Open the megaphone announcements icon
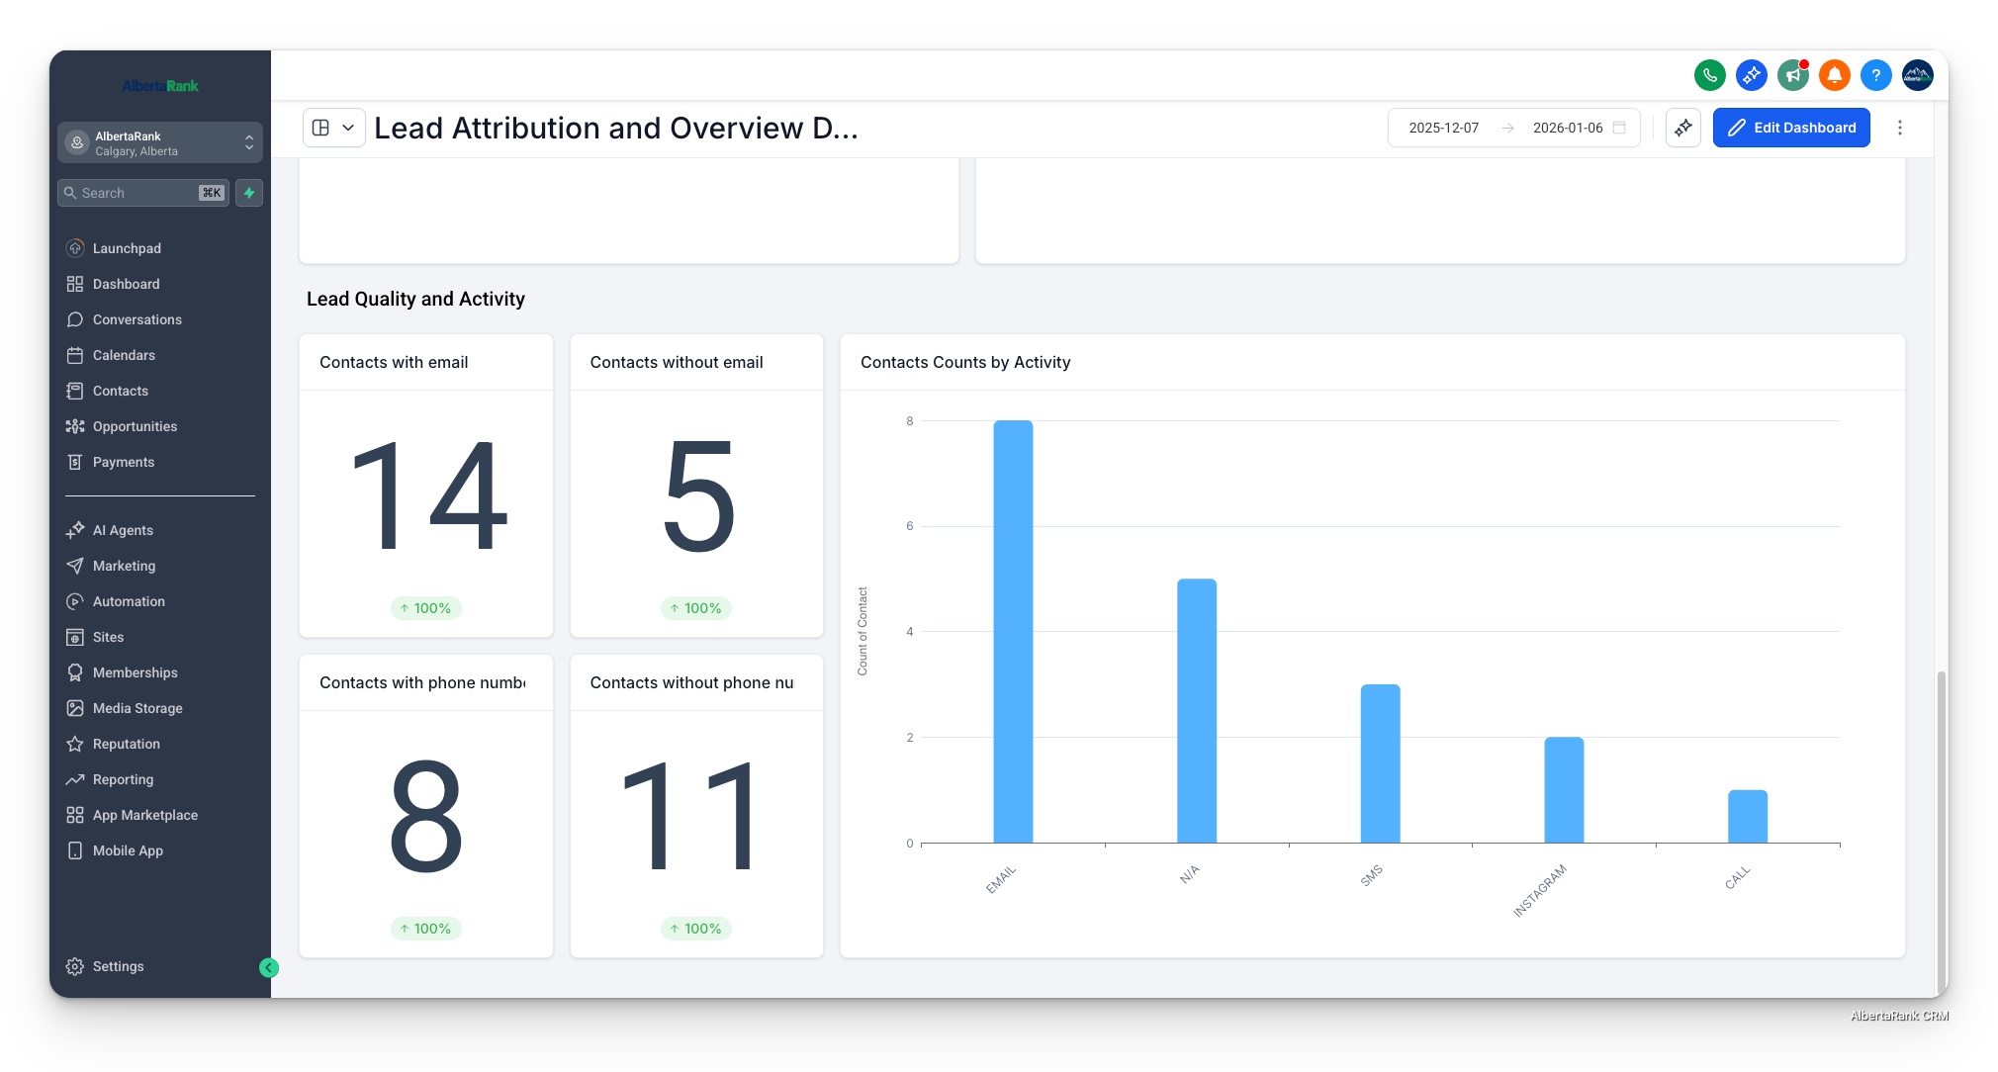The width and height of the screenshot is (1998, 1072). (1792, 75)
